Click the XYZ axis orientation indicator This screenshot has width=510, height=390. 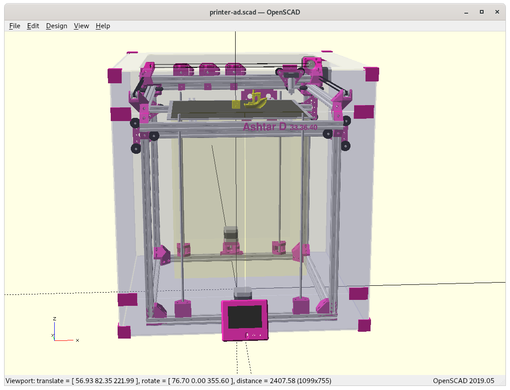62,331
